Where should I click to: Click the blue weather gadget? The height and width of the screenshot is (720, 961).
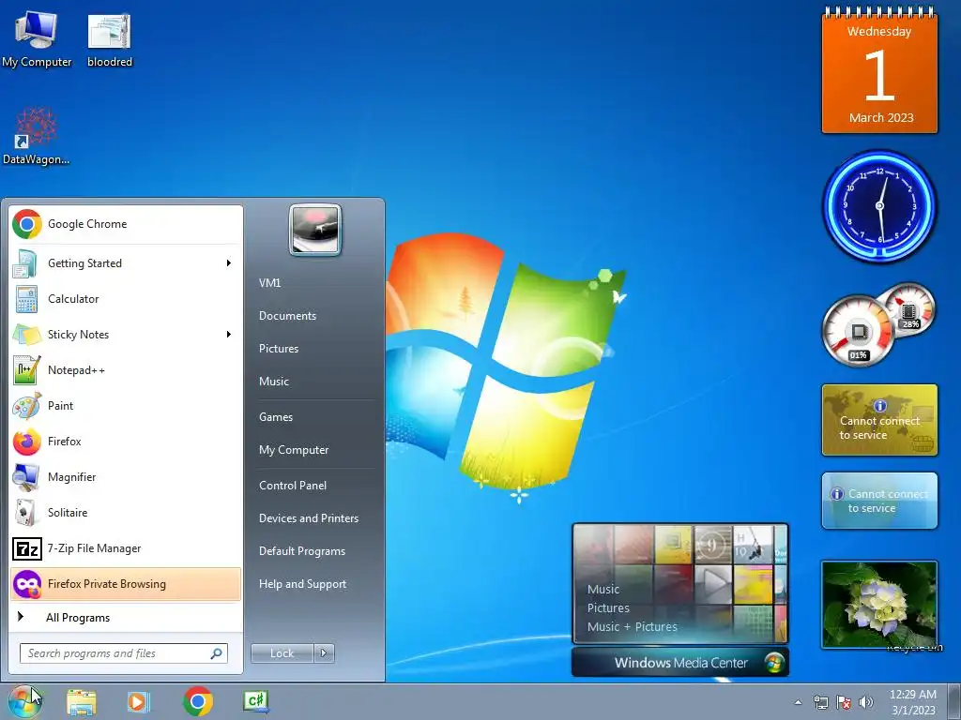(x=879, y=501)
